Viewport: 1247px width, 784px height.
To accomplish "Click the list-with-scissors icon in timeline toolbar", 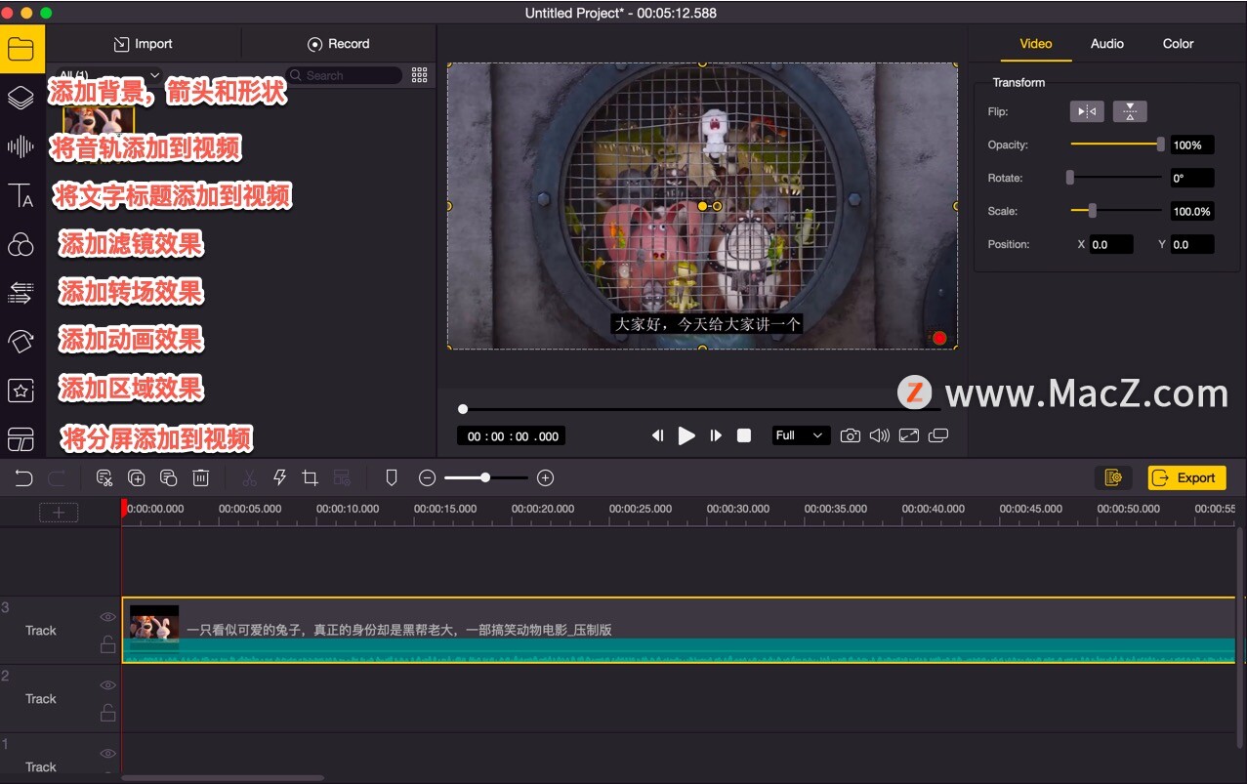I will [x=104, y=477].
